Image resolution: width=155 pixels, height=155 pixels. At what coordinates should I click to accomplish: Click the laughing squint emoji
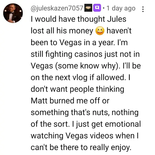[x=100, y=31]
